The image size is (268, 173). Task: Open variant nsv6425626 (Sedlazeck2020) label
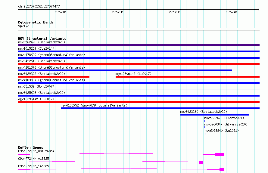tap(42, 93)
